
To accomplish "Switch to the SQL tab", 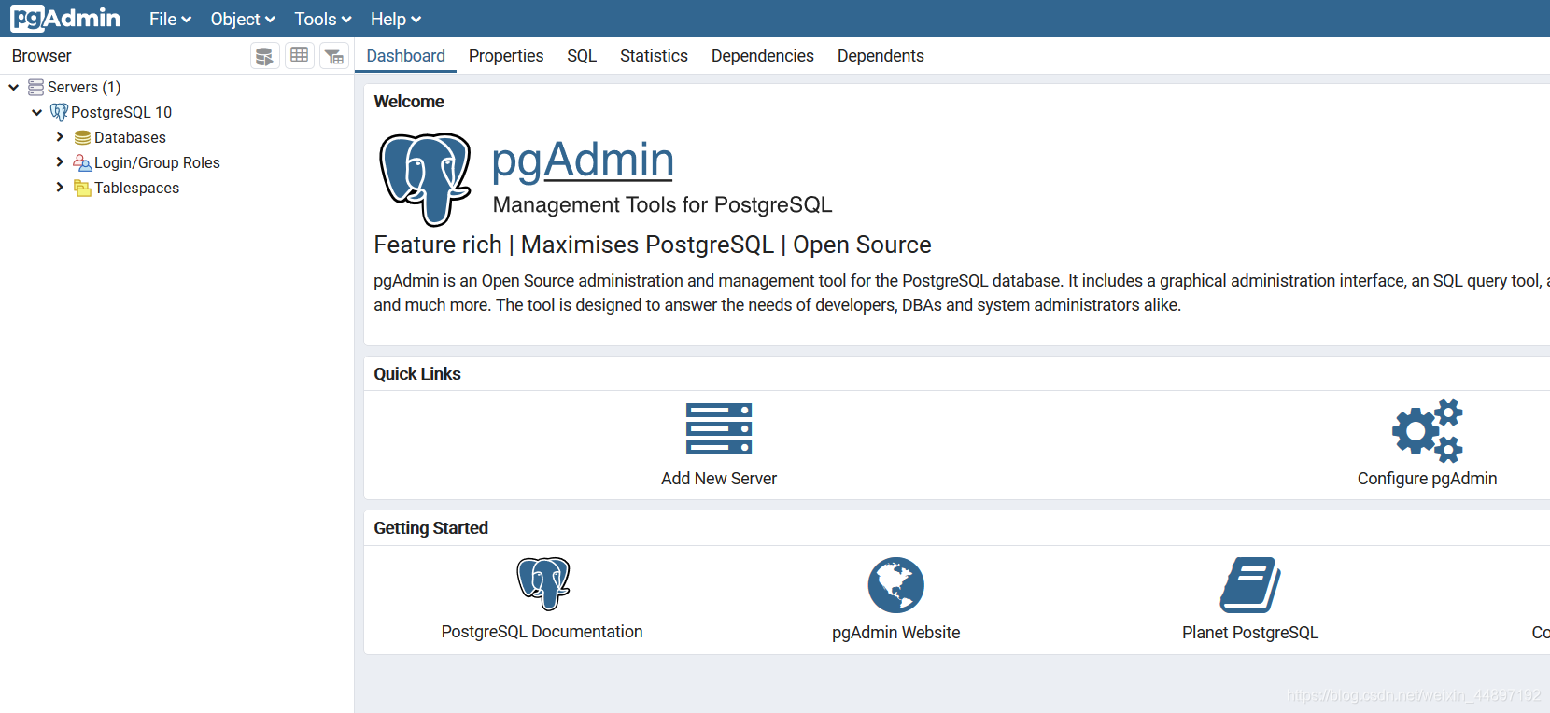I will (x=582, y=56).
